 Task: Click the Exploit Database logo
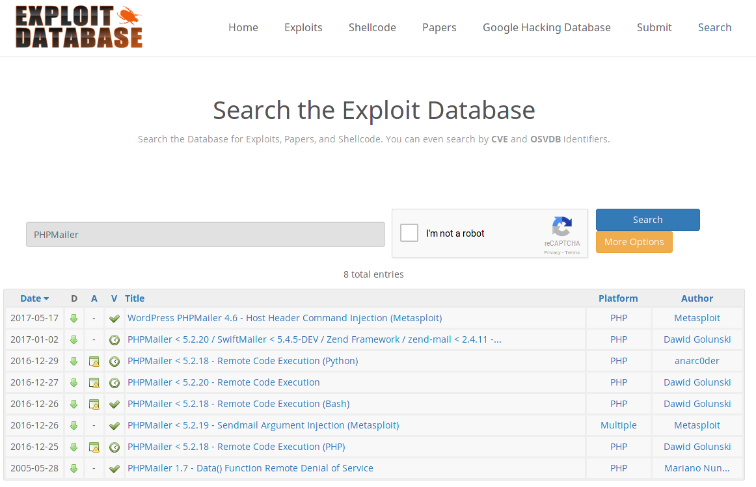pos(79,27)
